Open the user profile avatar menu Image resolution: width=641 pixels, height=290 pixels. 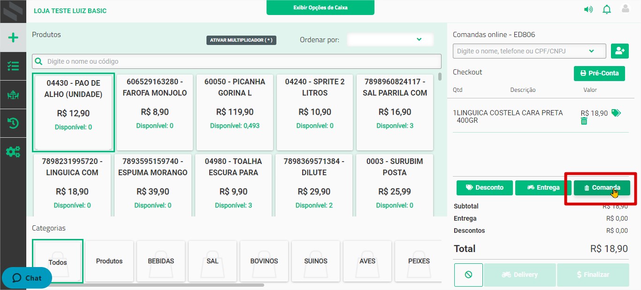(x=626, y=9)
